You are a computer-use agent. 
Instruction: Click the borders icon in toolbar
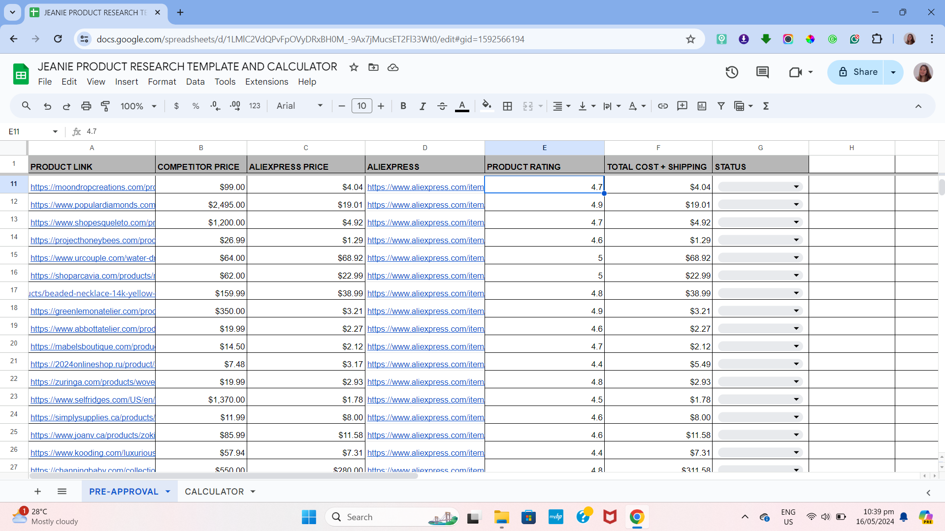507,106
